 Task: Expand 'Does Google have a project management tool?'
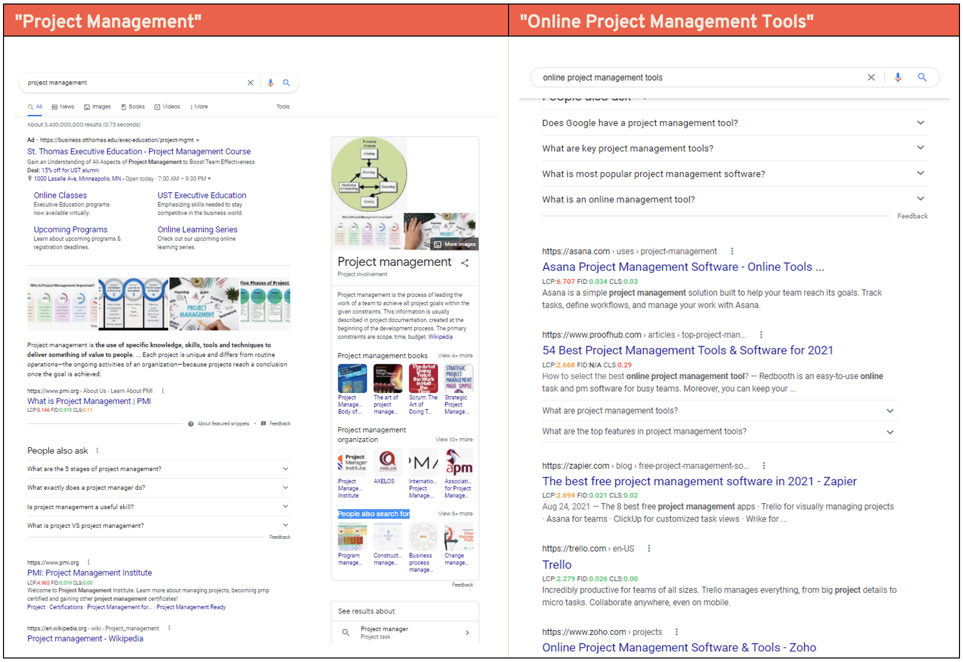(735, 123)
